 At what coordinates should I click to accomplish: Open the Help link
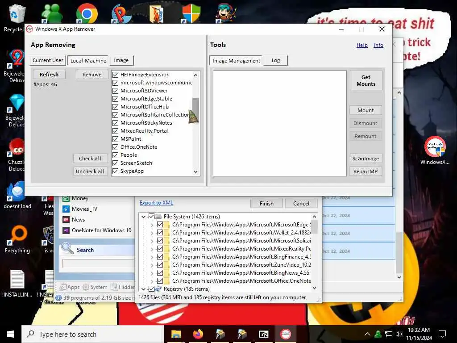click(362, 45)
